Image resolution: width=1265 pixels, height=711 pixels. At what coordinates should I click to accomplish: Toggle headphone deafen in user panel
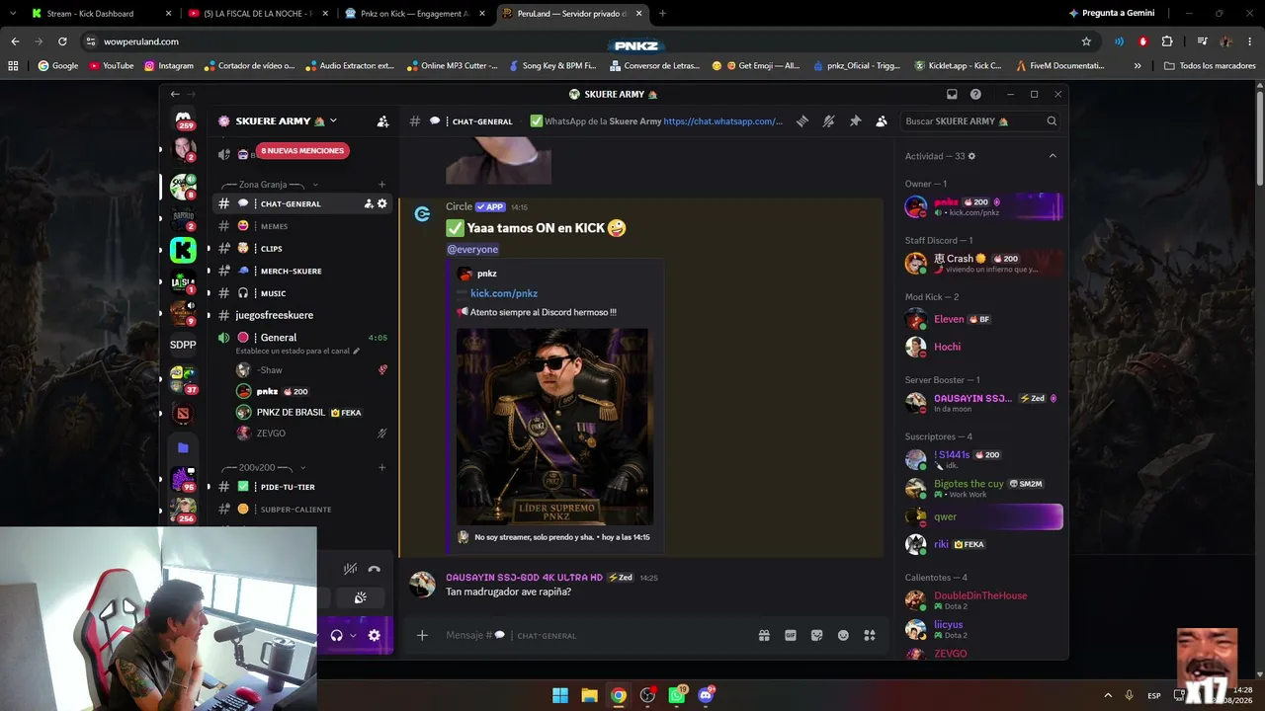(336, 635)
